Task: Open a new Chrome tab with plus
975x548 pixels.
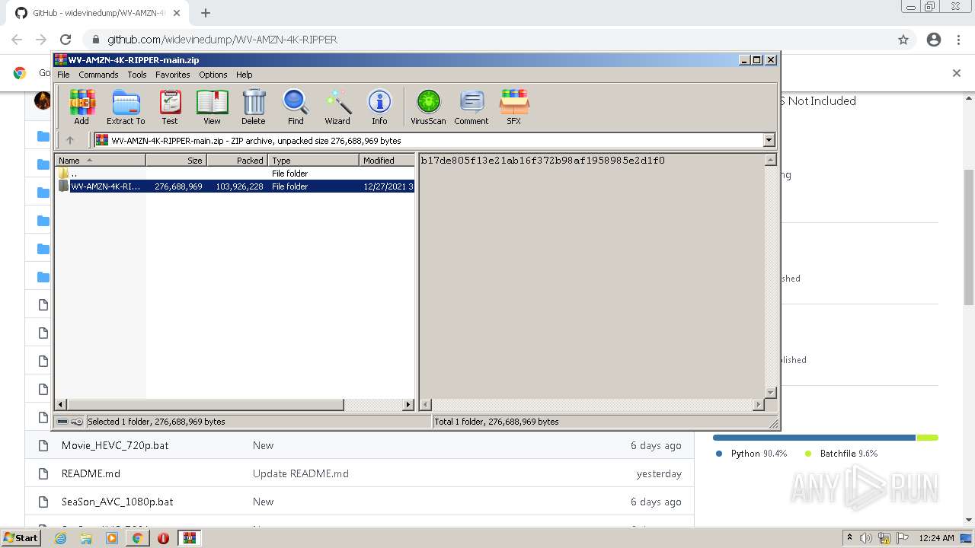Action: point(206,13)
